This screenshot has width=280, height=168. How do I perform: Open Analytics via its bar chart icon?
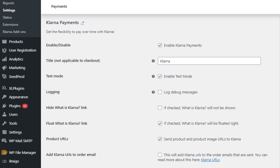[4, 59]
